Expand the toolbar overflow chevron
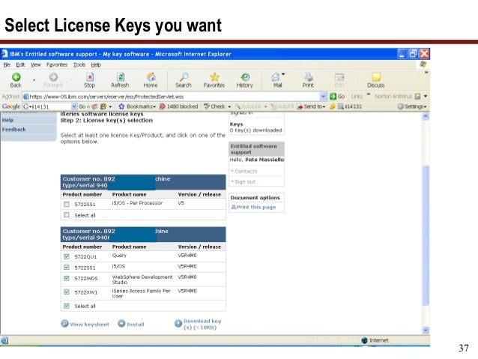478x359 pixels. click(x=426, y=72)
